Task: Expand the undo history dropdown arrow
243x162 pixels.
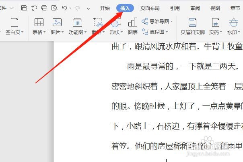Action: pos(70,8)
